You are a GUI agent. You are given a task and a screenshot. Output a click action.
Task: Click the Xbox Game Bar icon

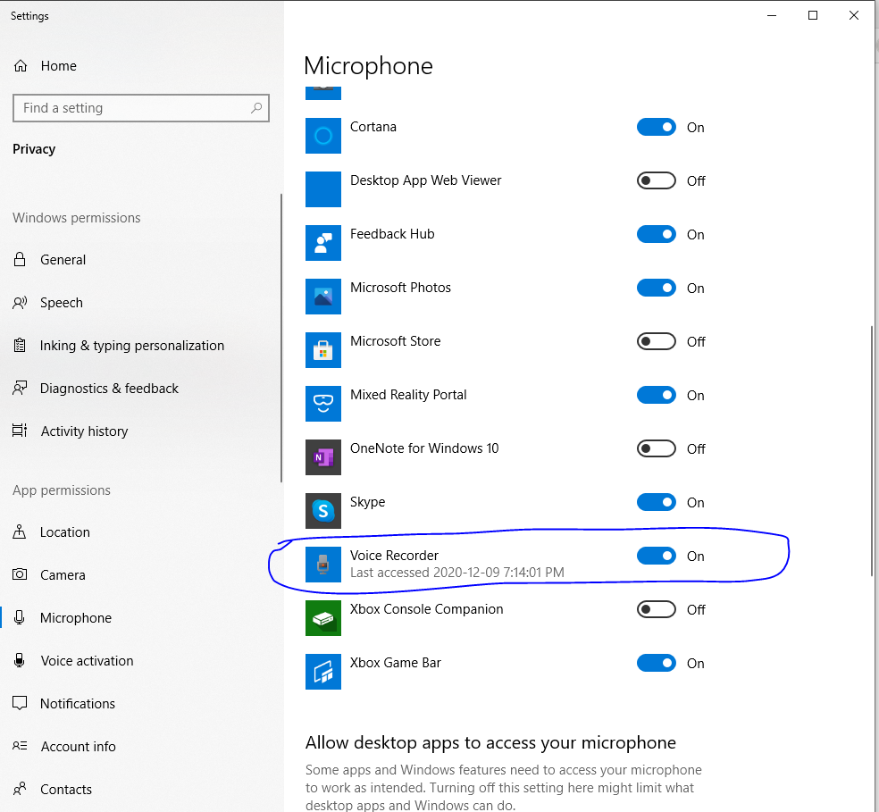(322, 671)
